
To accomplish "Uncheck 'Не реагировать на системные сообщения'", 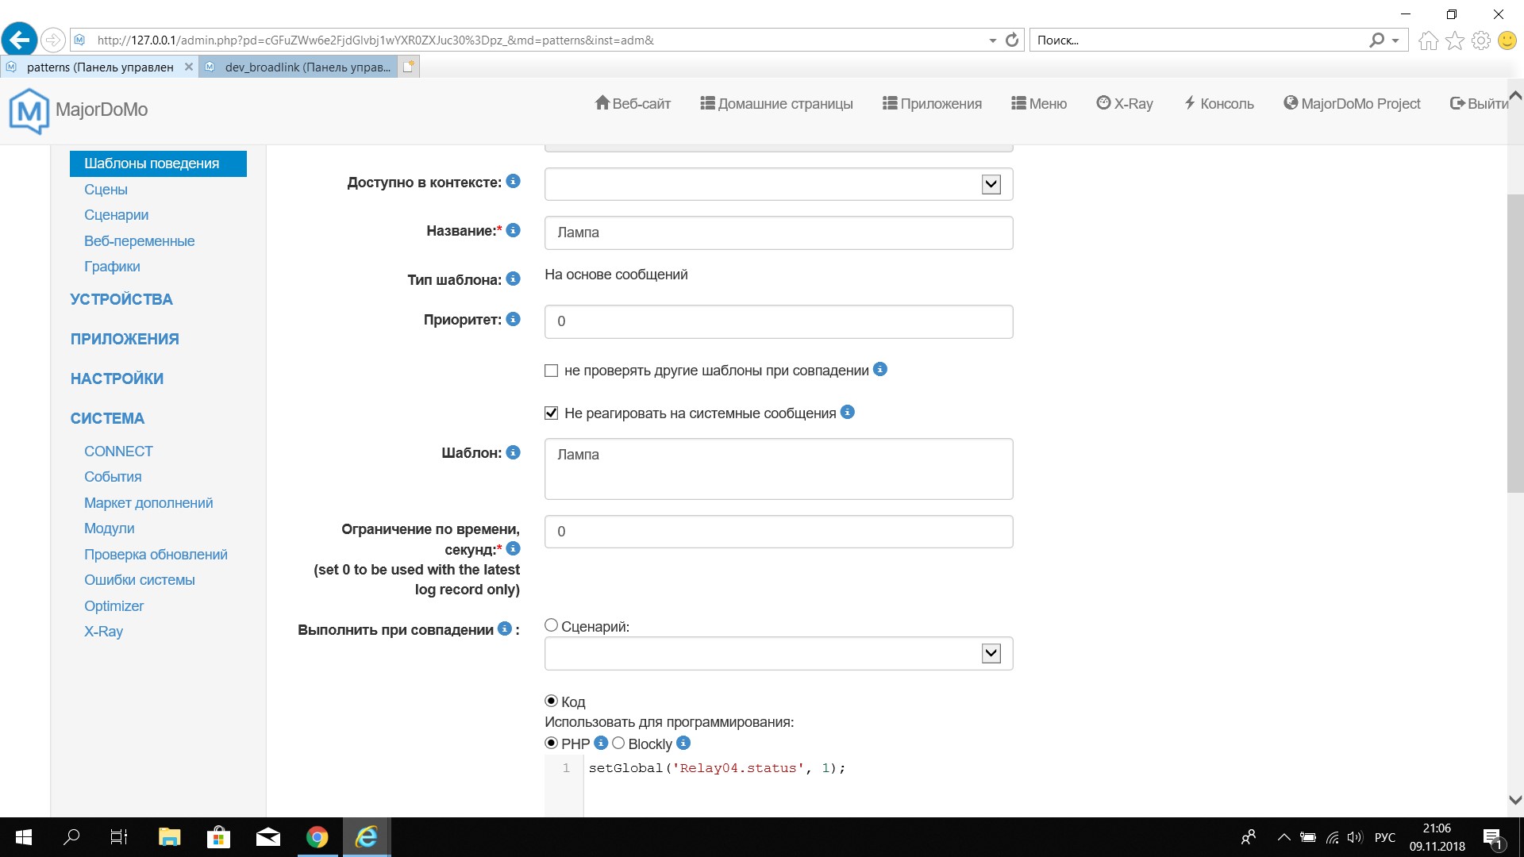I will tap(552, 413).
